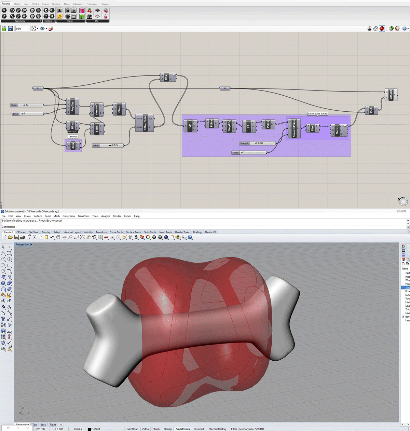Open Rhino Options gear icon
Viewport: 410px width, 431px height.
[x=178, y=237]
